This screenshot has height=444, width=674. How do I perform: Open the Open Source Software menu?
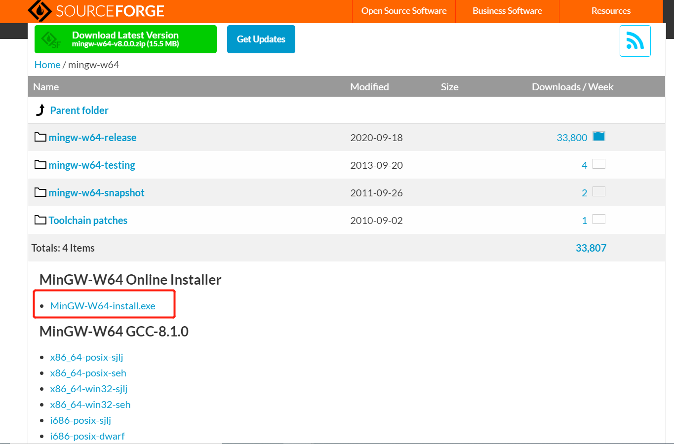point(403,10)
